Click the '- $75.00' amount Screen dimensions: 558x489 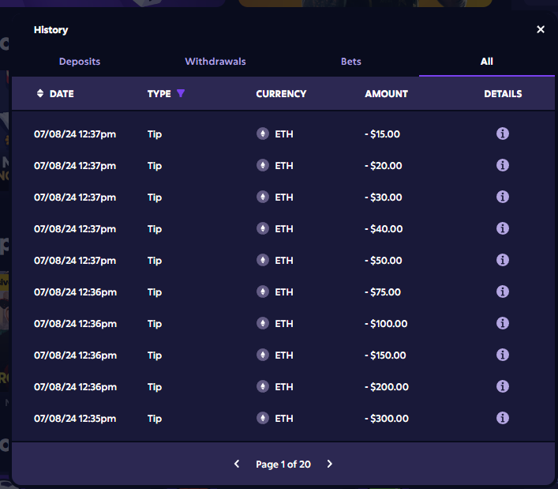[x=383, y=292]
